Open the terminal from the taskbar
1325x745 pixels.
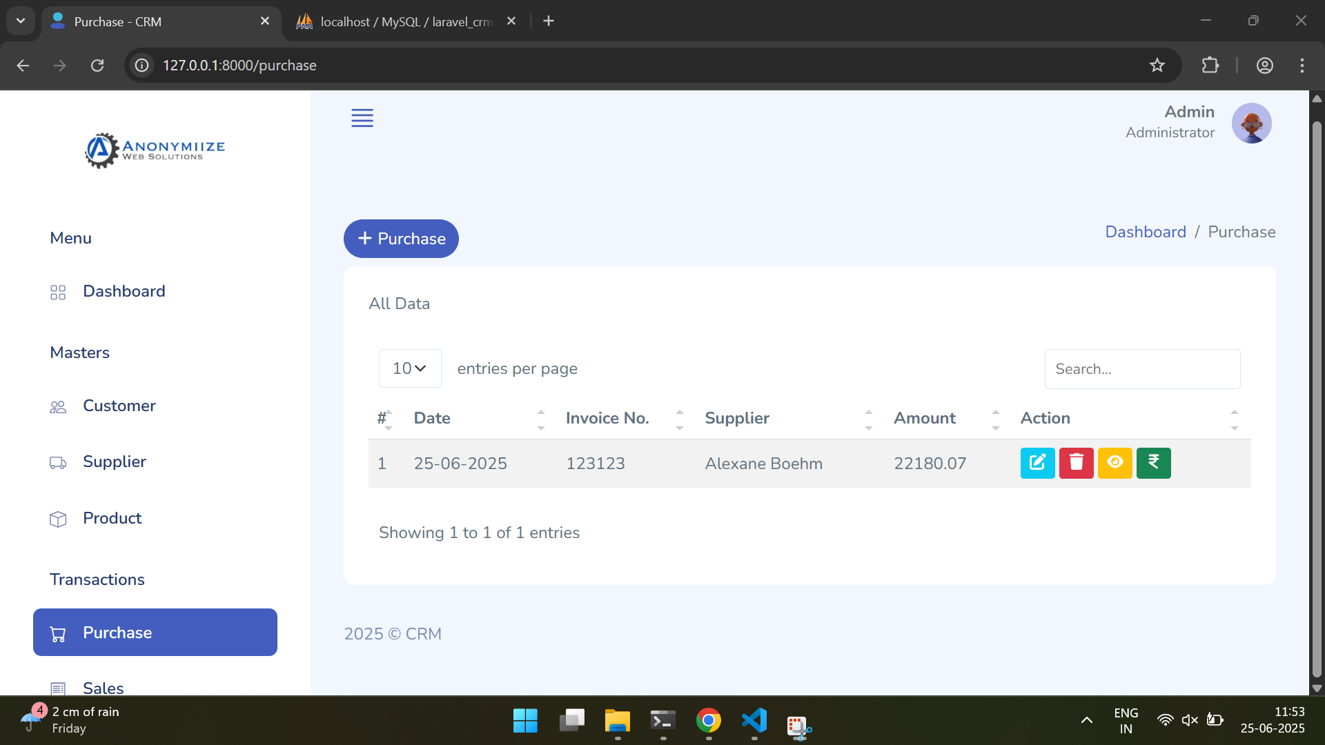point(662,721)
